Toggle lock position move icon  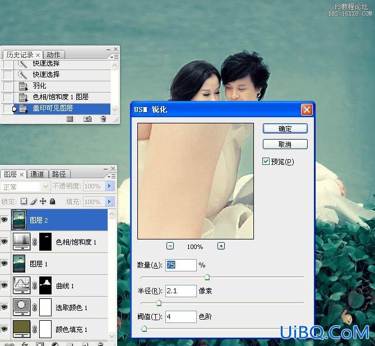point(43,201)
